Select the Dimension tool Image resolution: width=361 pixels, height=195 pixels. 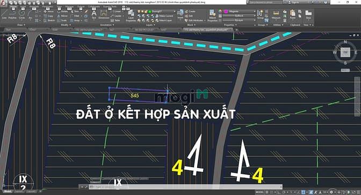point(104,14)
